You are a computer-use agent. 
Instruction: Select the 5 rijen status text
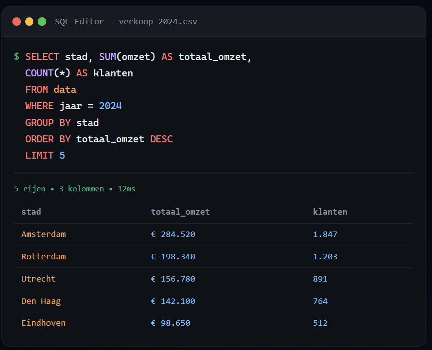click(x=29, y=189)
